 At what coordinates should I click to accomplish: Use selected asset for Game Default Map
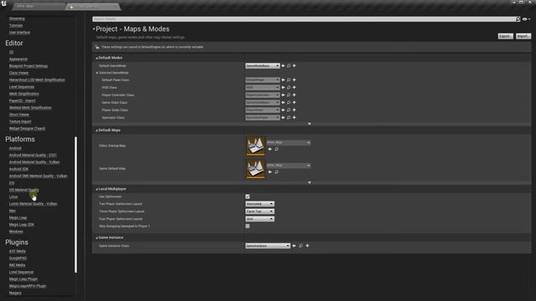[270, 172]
